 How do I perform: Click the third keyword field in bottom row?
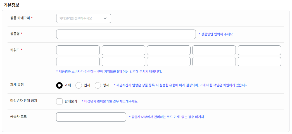(x=169, y=62)
